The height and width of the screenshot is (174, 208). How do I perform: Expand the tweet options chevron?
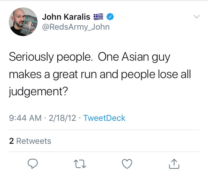(196, 17)
